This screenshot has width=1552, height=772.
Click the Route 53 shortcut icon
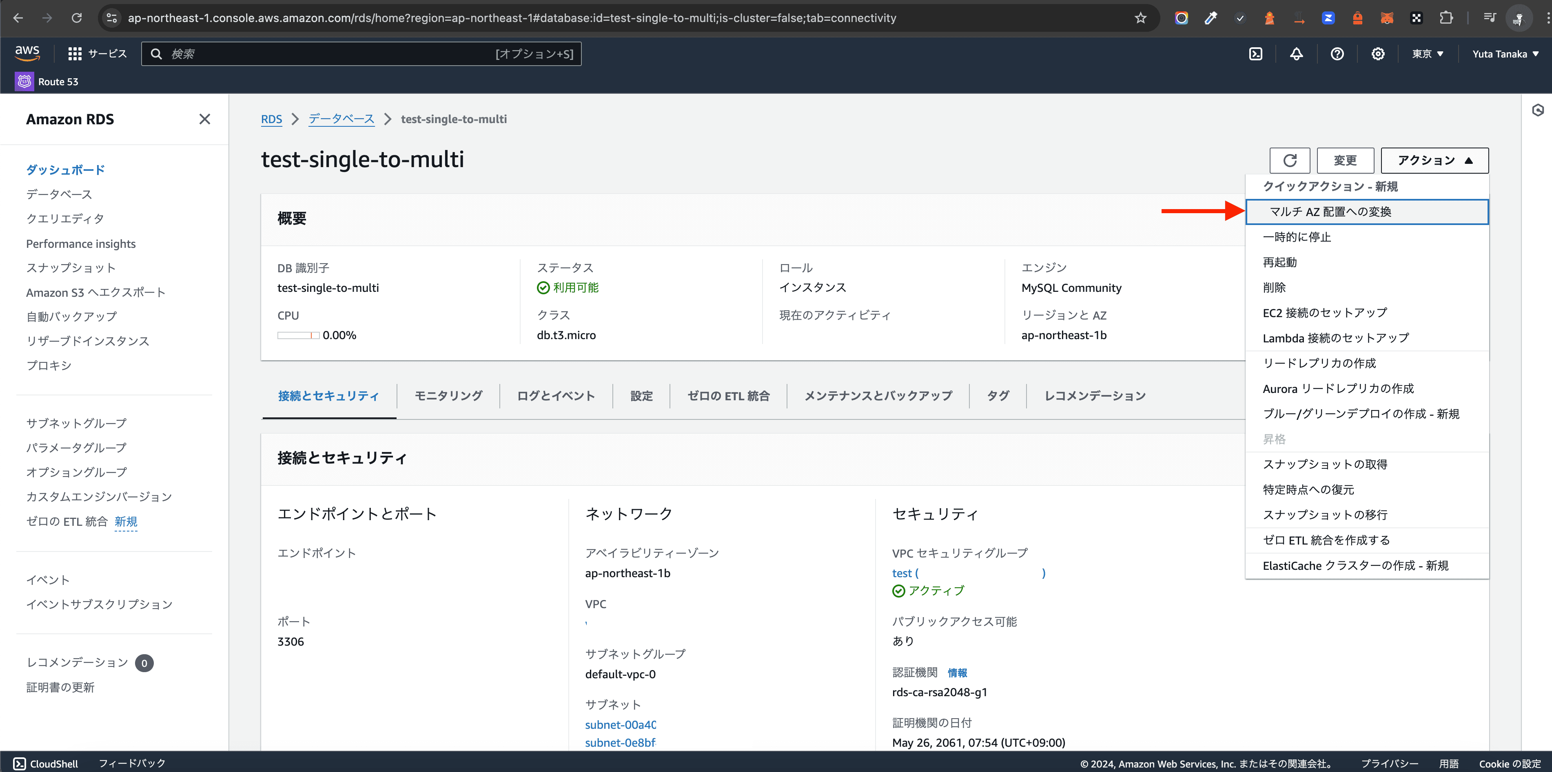(x=25, y=81)
